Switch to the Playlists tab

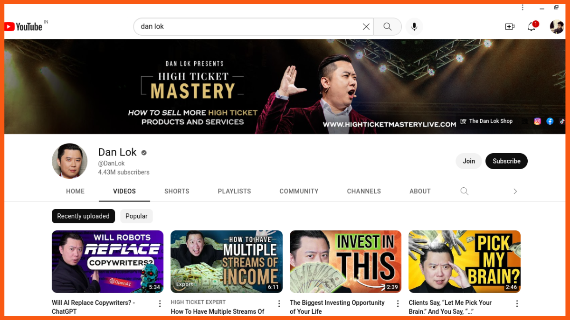pyautogui.click(x=234, y=191)
